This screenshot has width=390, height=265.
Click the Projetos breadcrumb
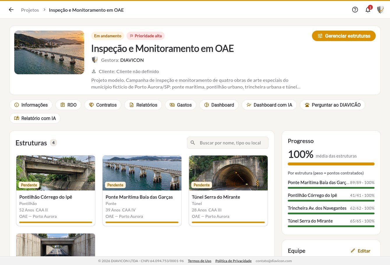tap(30, 10)
